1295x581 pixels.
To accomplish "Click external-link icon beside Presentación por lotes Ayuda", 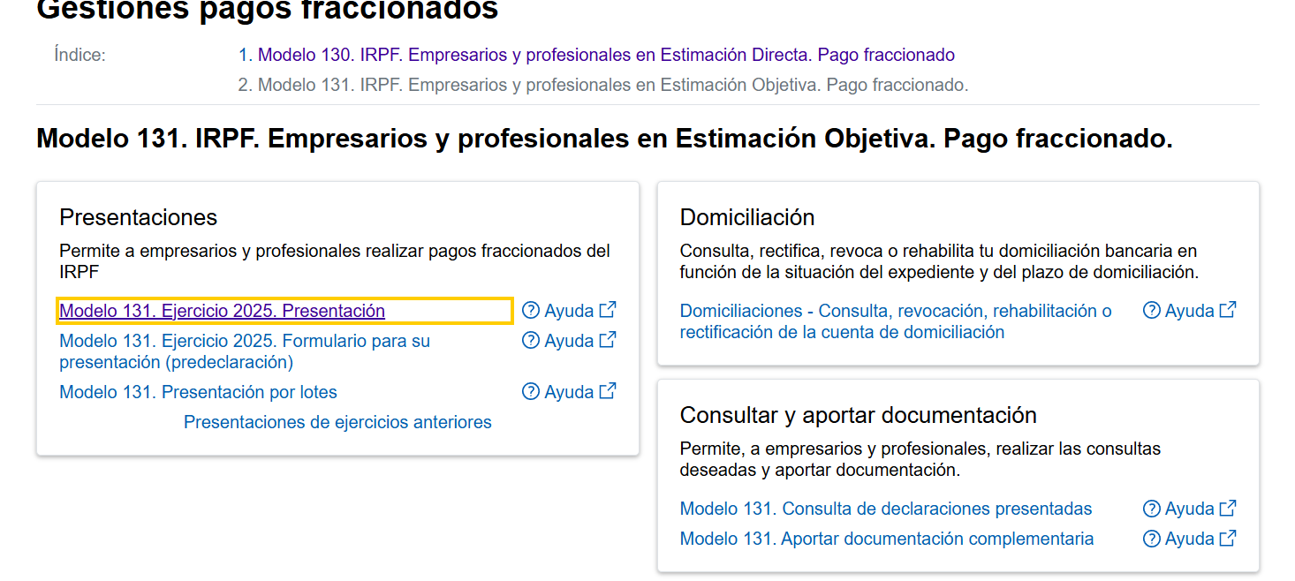I will pos(608,391).
